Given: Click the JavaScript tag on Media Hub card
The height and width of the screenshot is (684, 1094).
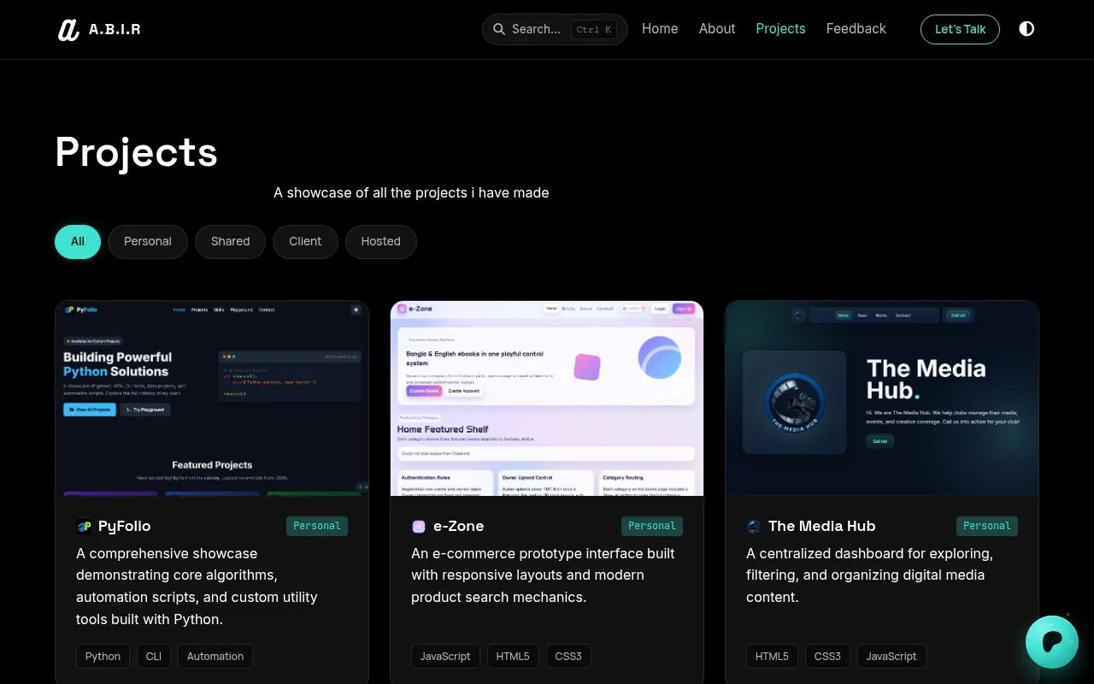Looking at the screenshot, I should (x=891, y=657).
